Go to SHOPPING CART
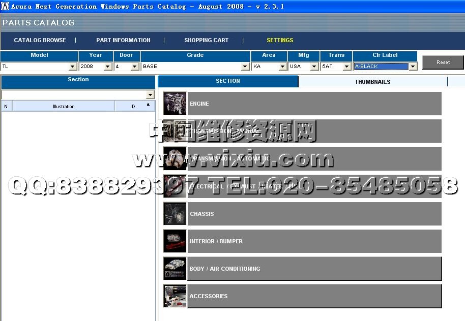Image resolution: width=465 pixels, height=321 pixels. tap(206, 40)
